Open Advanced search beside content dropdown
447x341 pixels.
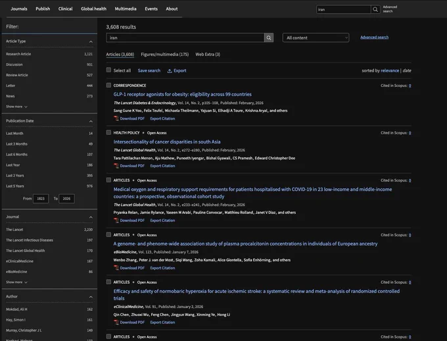tap(374, 37)
